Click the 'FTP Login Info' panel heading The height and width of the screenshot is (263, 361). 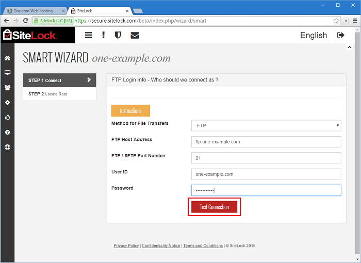click(x=165, y=80)
